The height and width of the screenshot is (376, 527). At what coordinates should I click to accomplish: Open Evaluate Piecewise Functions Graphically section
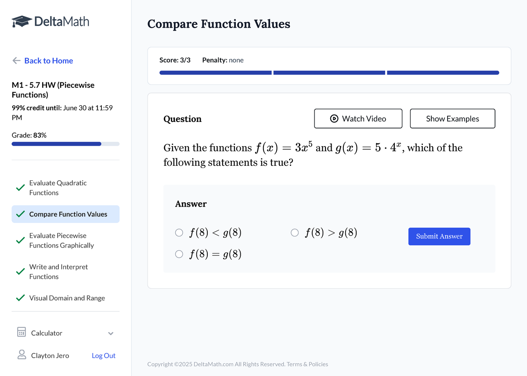click(61, 240)
